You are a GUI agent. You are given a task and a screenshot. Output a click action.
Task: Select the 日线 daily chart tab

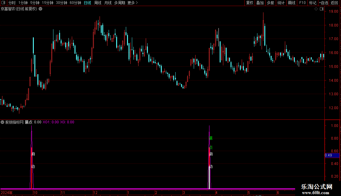pos(88,3)
